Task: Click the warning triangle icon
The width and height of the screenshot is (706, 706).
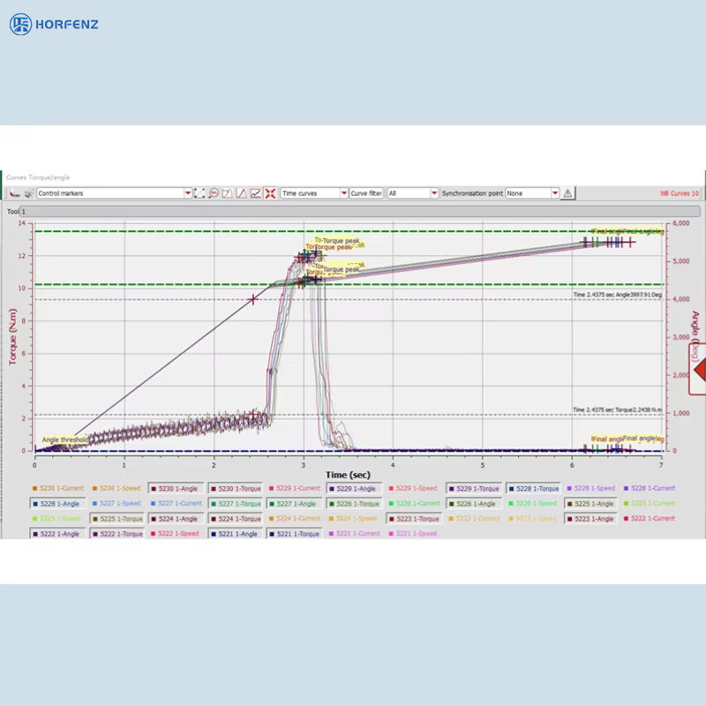Action: pos(567,193)
